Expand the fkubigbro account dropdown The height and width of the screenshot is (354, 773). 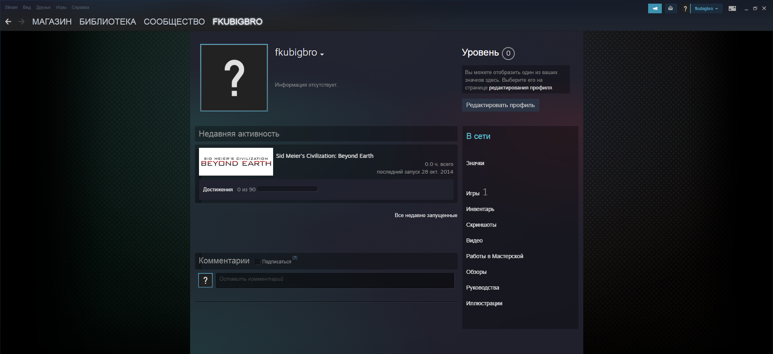706,8
